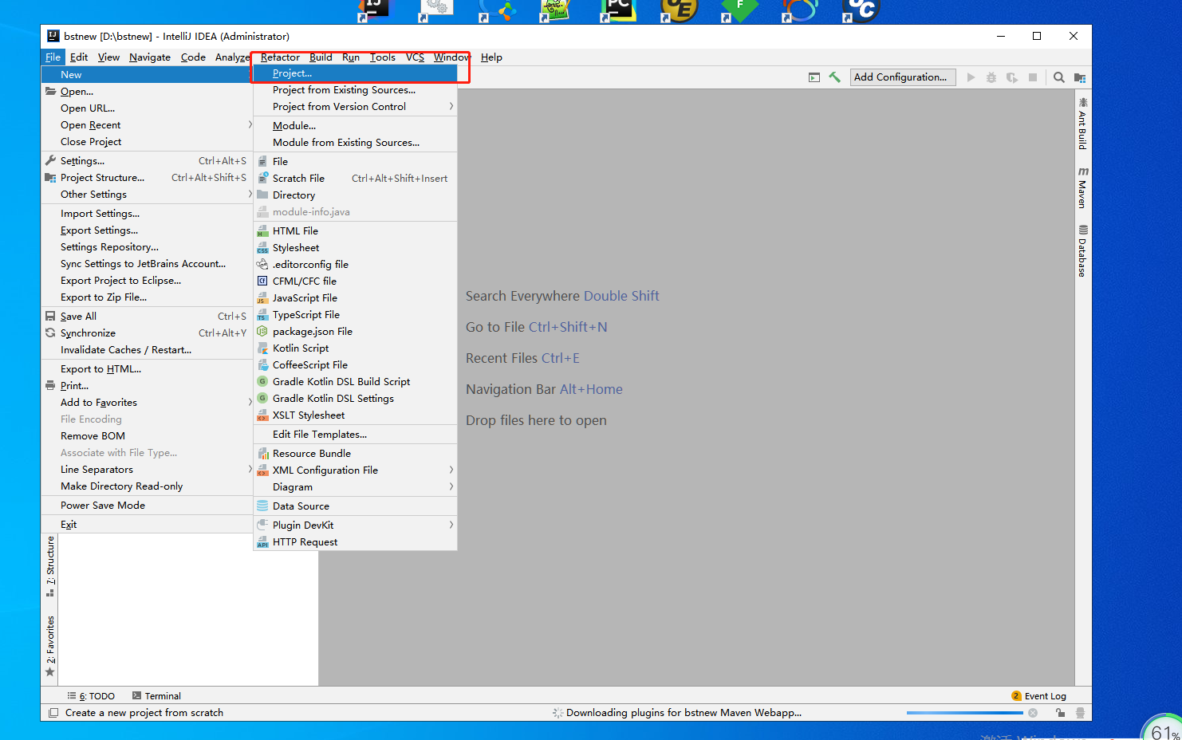The width and height of the screenshot is (1182, 740).
Task: Open Search Everywhere via the magnifier icon
Action: (1058, 77)
